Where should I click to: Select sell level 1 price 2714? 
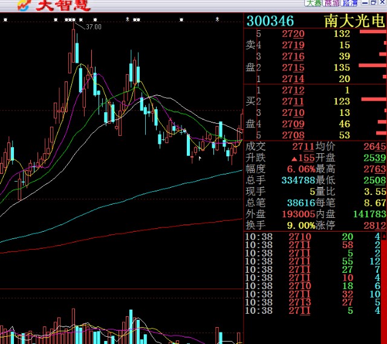[293, 79]
